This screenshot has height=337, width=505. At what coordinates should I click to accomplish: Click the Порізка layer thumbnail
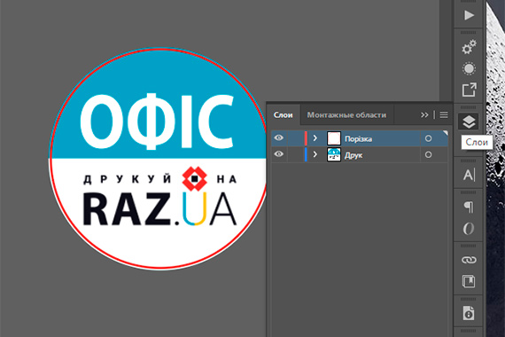coord(334,138)
